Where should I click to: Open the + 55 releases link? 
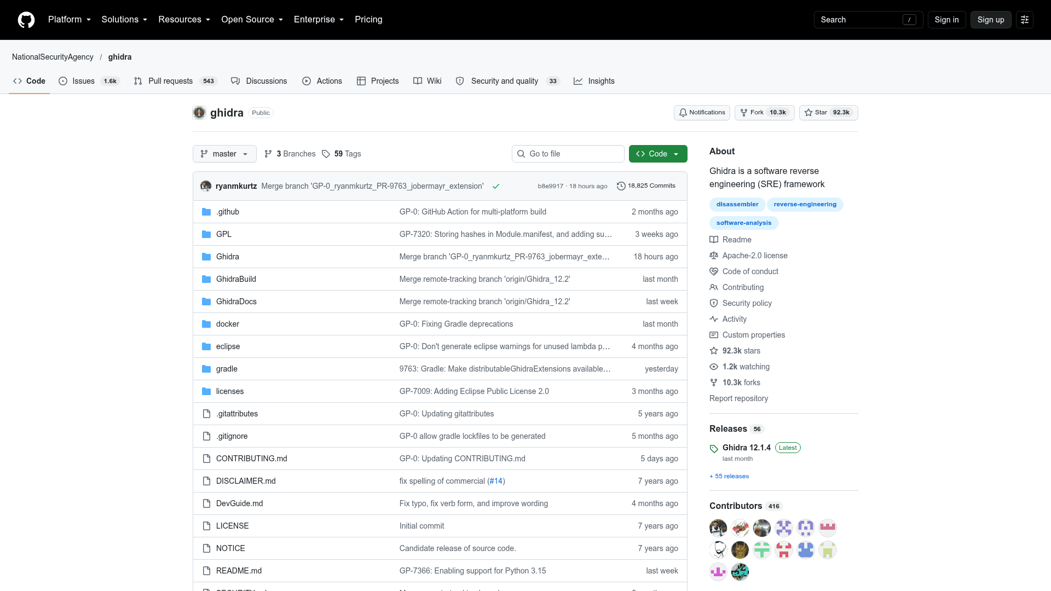coord(729,476)
